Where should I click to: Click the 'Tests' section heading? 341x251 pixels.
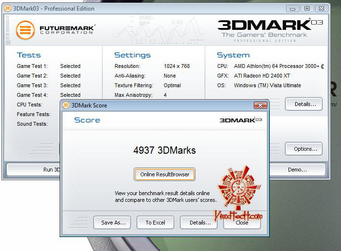(29, 55)
